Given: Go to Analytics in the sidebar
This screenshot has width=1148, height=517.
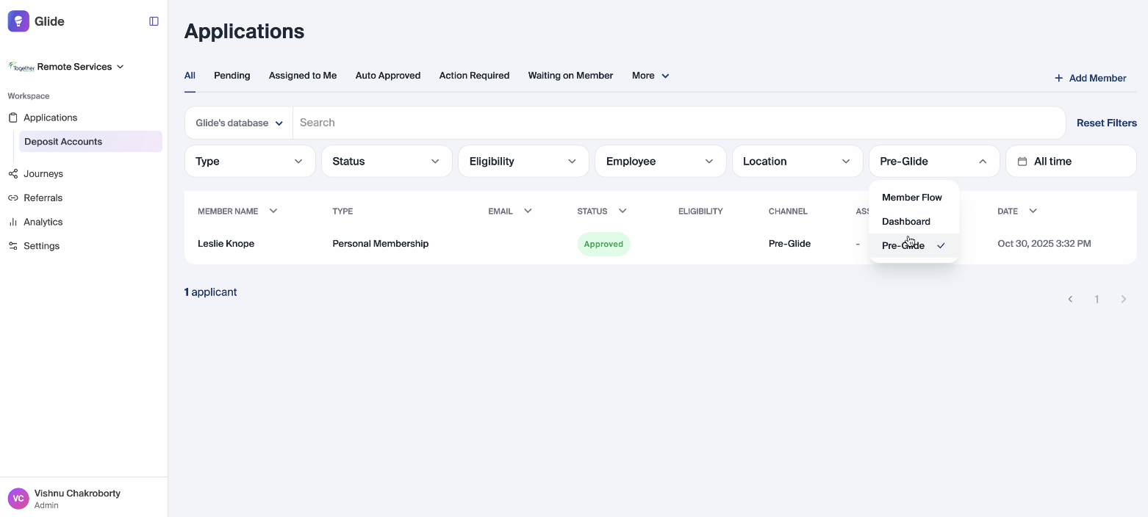Looking at the screenshot, I should pyautogui.click(x=43, y=222).
